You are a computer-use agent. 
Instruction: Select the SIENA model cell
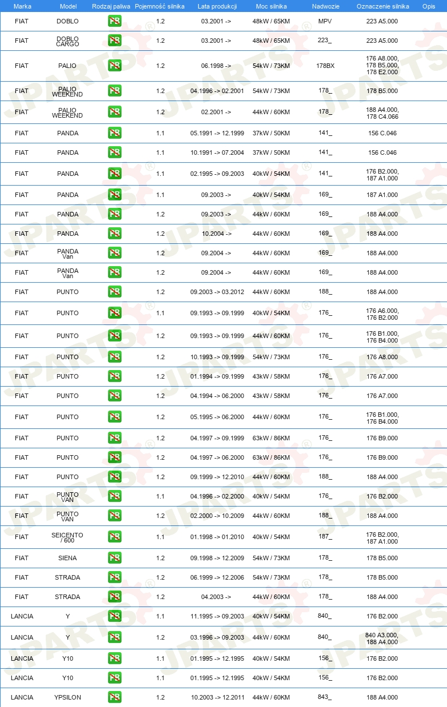click(x=67, y=558)
